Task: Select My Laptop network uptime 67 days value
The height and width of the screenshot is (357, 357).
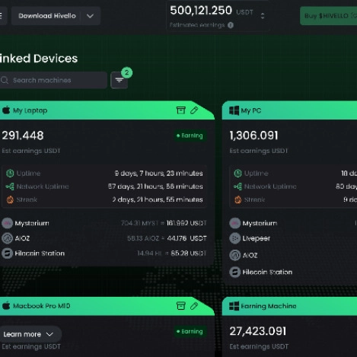Action: [x=155, y=186]
